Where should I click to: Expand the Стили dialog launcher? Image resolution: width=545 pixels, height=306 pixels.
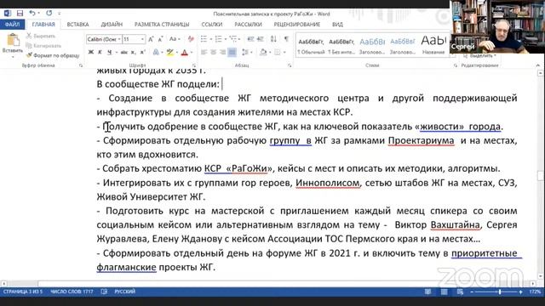(456, 65)
